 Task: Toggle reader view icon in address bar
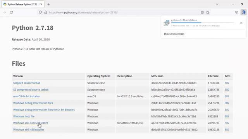point(202,12)
